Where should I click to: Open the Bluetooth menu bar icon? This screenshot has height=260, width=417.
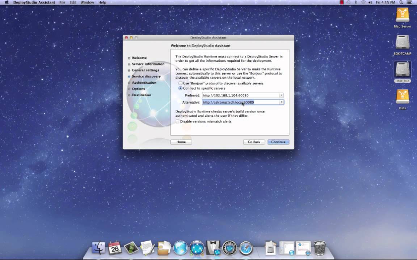click(x=356, y=3)
